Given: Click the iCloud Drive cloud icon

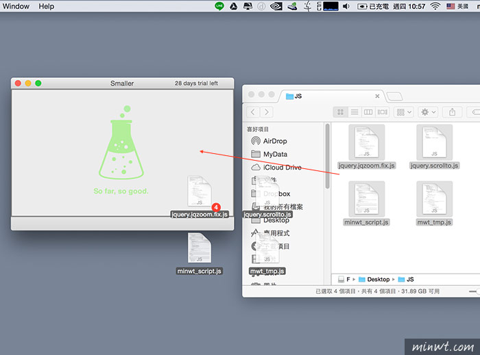Looking at the screenshot, I should (256, 168).
